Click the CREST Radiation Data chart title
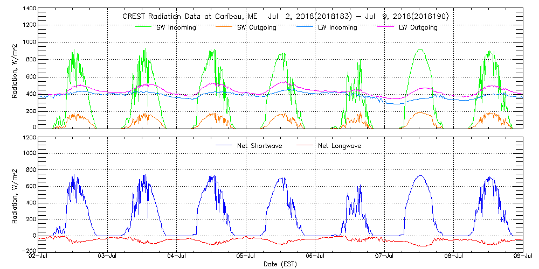 [x=285, y=16]
